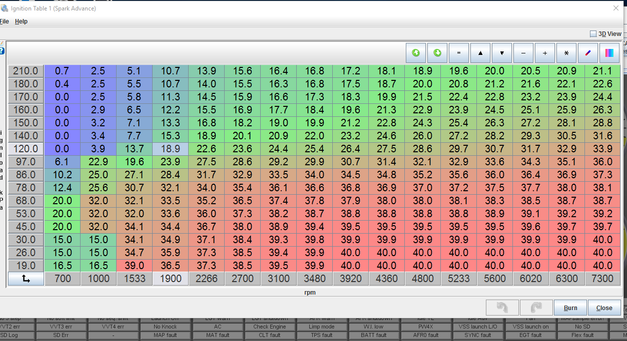The image size is (627, 341).
Task: Open the Help menu
Action: tap(21, 21)
